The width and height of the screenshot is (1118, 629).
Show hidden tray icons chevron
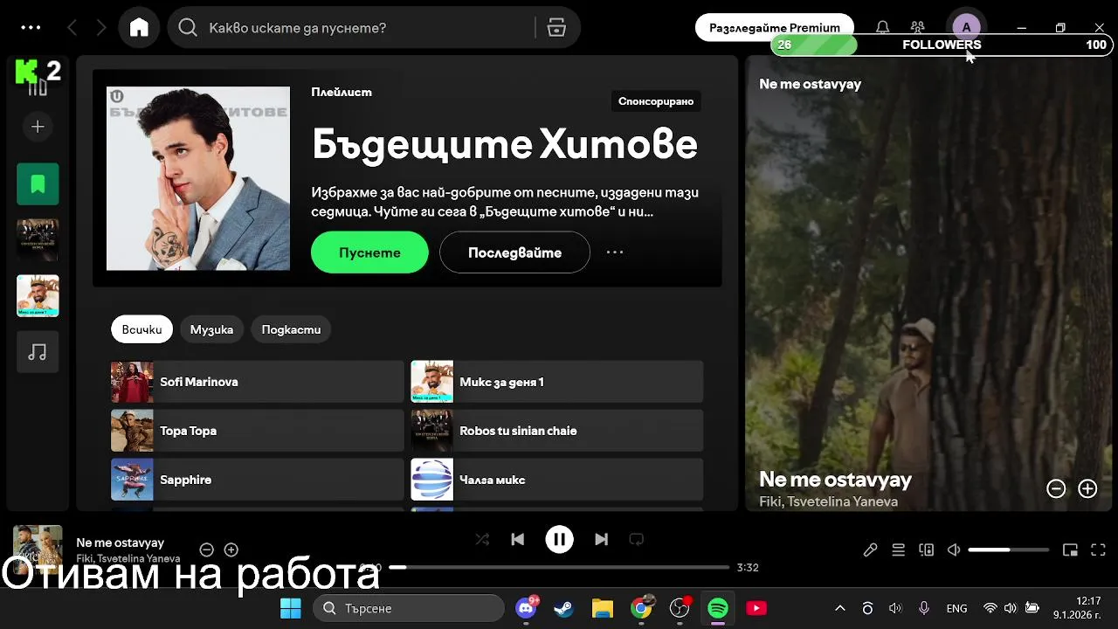coord(839,608)
